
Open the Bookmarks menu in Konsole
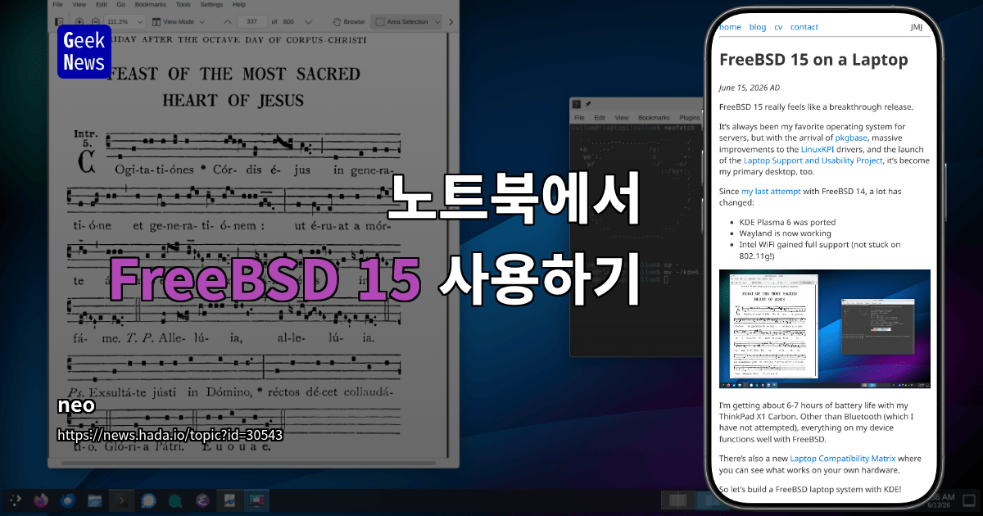(x=654, y=118)
